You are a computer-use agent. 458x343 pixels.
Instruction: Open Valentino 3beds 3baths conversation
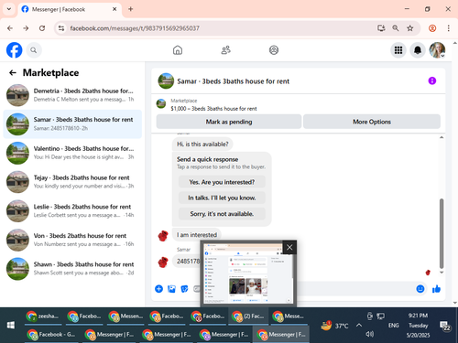pos(72,153)
